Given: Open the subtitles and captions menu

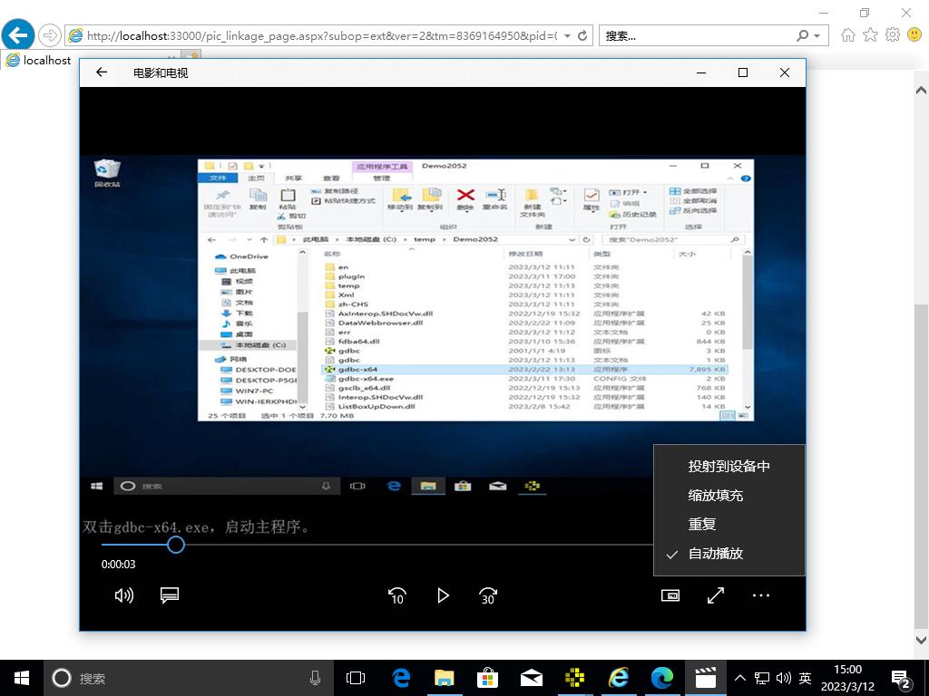Looking at the screenshot, I should [170, 595].
